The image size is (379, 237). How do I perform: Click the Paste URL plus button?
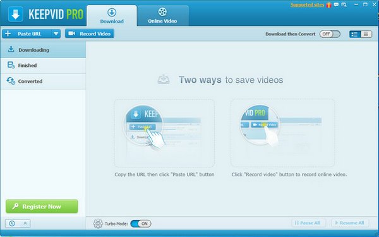point(27,33)
